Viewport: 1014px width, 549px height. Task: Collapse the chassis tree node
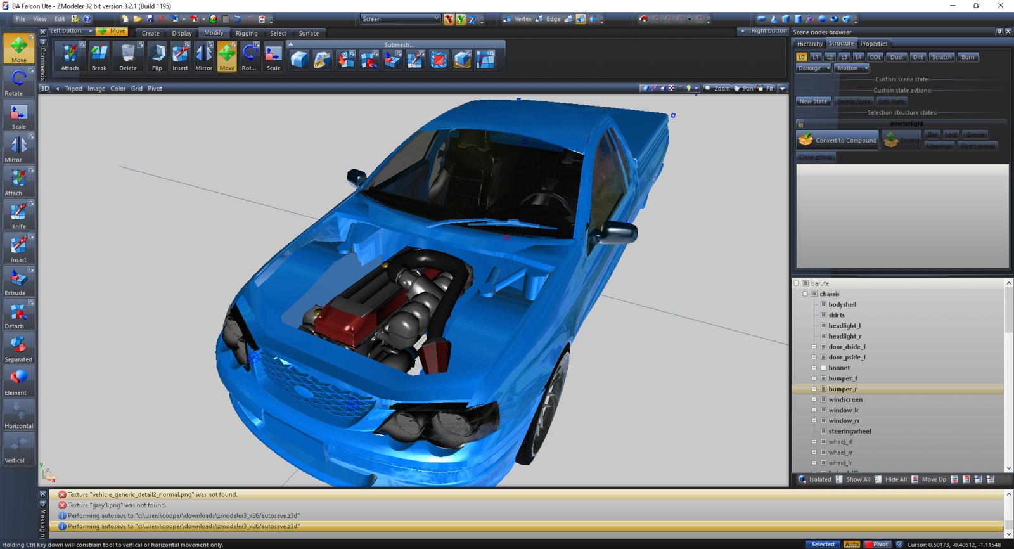pos(805,294)
